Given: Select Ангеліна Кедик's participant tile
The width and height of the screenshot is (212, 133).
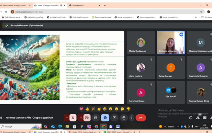Looking at the screenshot, I should click(141, 93).
